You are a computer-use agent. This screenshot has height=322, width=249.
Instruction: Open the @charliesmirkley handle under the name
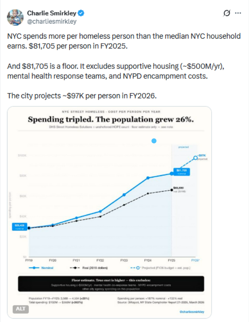point(51,21)
